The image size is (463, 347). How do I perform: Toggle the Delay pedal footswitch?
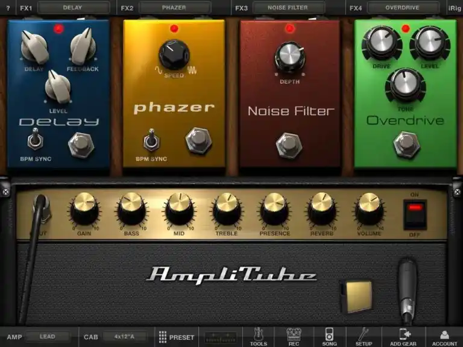(81, 145)
